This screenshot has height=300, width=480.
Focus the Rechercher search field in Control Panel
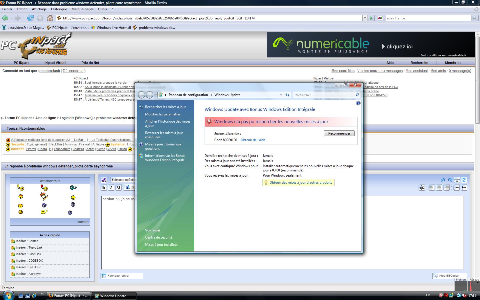324,95
